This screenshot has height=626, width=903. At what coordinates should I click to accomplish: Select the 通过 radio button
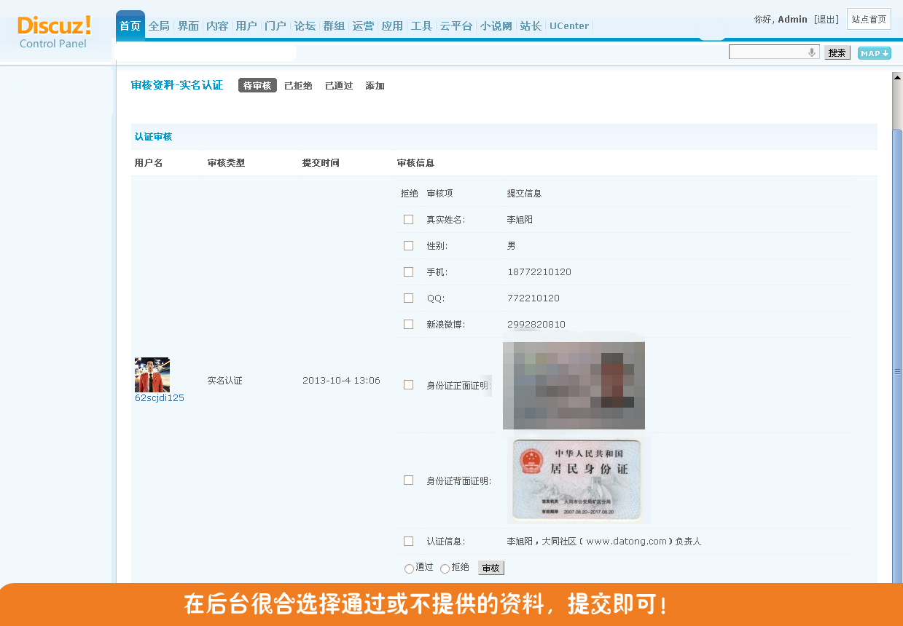[x=409, y=568]
